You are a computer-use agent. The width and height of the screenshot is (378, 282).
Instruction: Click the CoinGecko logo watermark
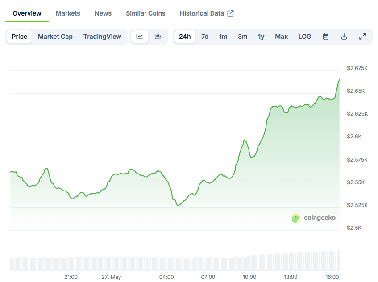[x=313, y=218]
